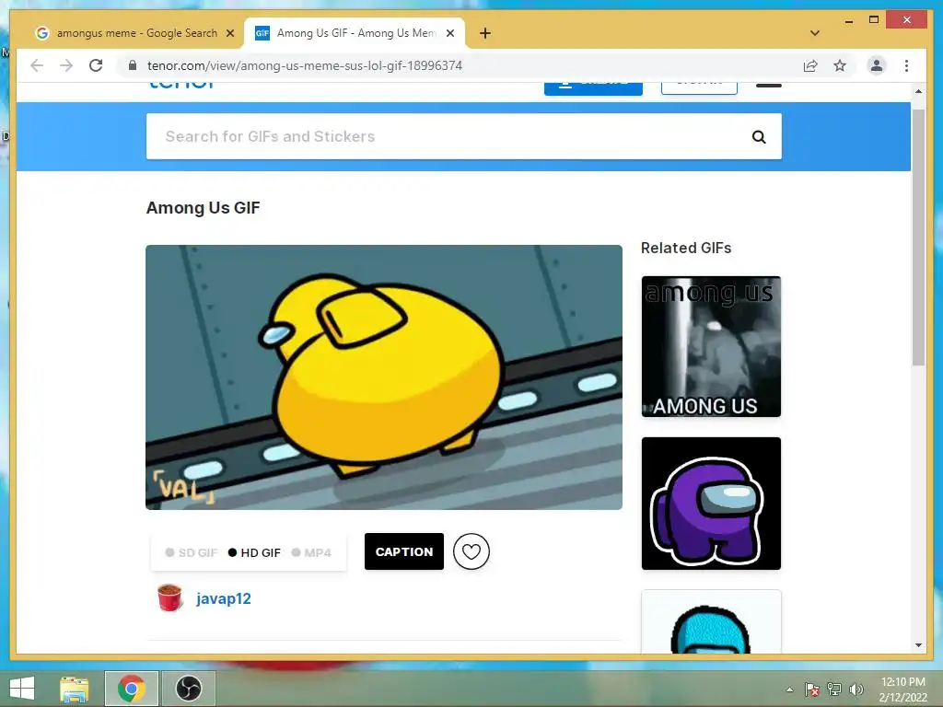Open OBS Studio from the taskbar
This screenshot has width=943, height=707.
188,689
